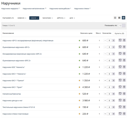This screenshot has width=127, height=118.
Task: Select the table price-list view icon
Action: click(124, 18)
